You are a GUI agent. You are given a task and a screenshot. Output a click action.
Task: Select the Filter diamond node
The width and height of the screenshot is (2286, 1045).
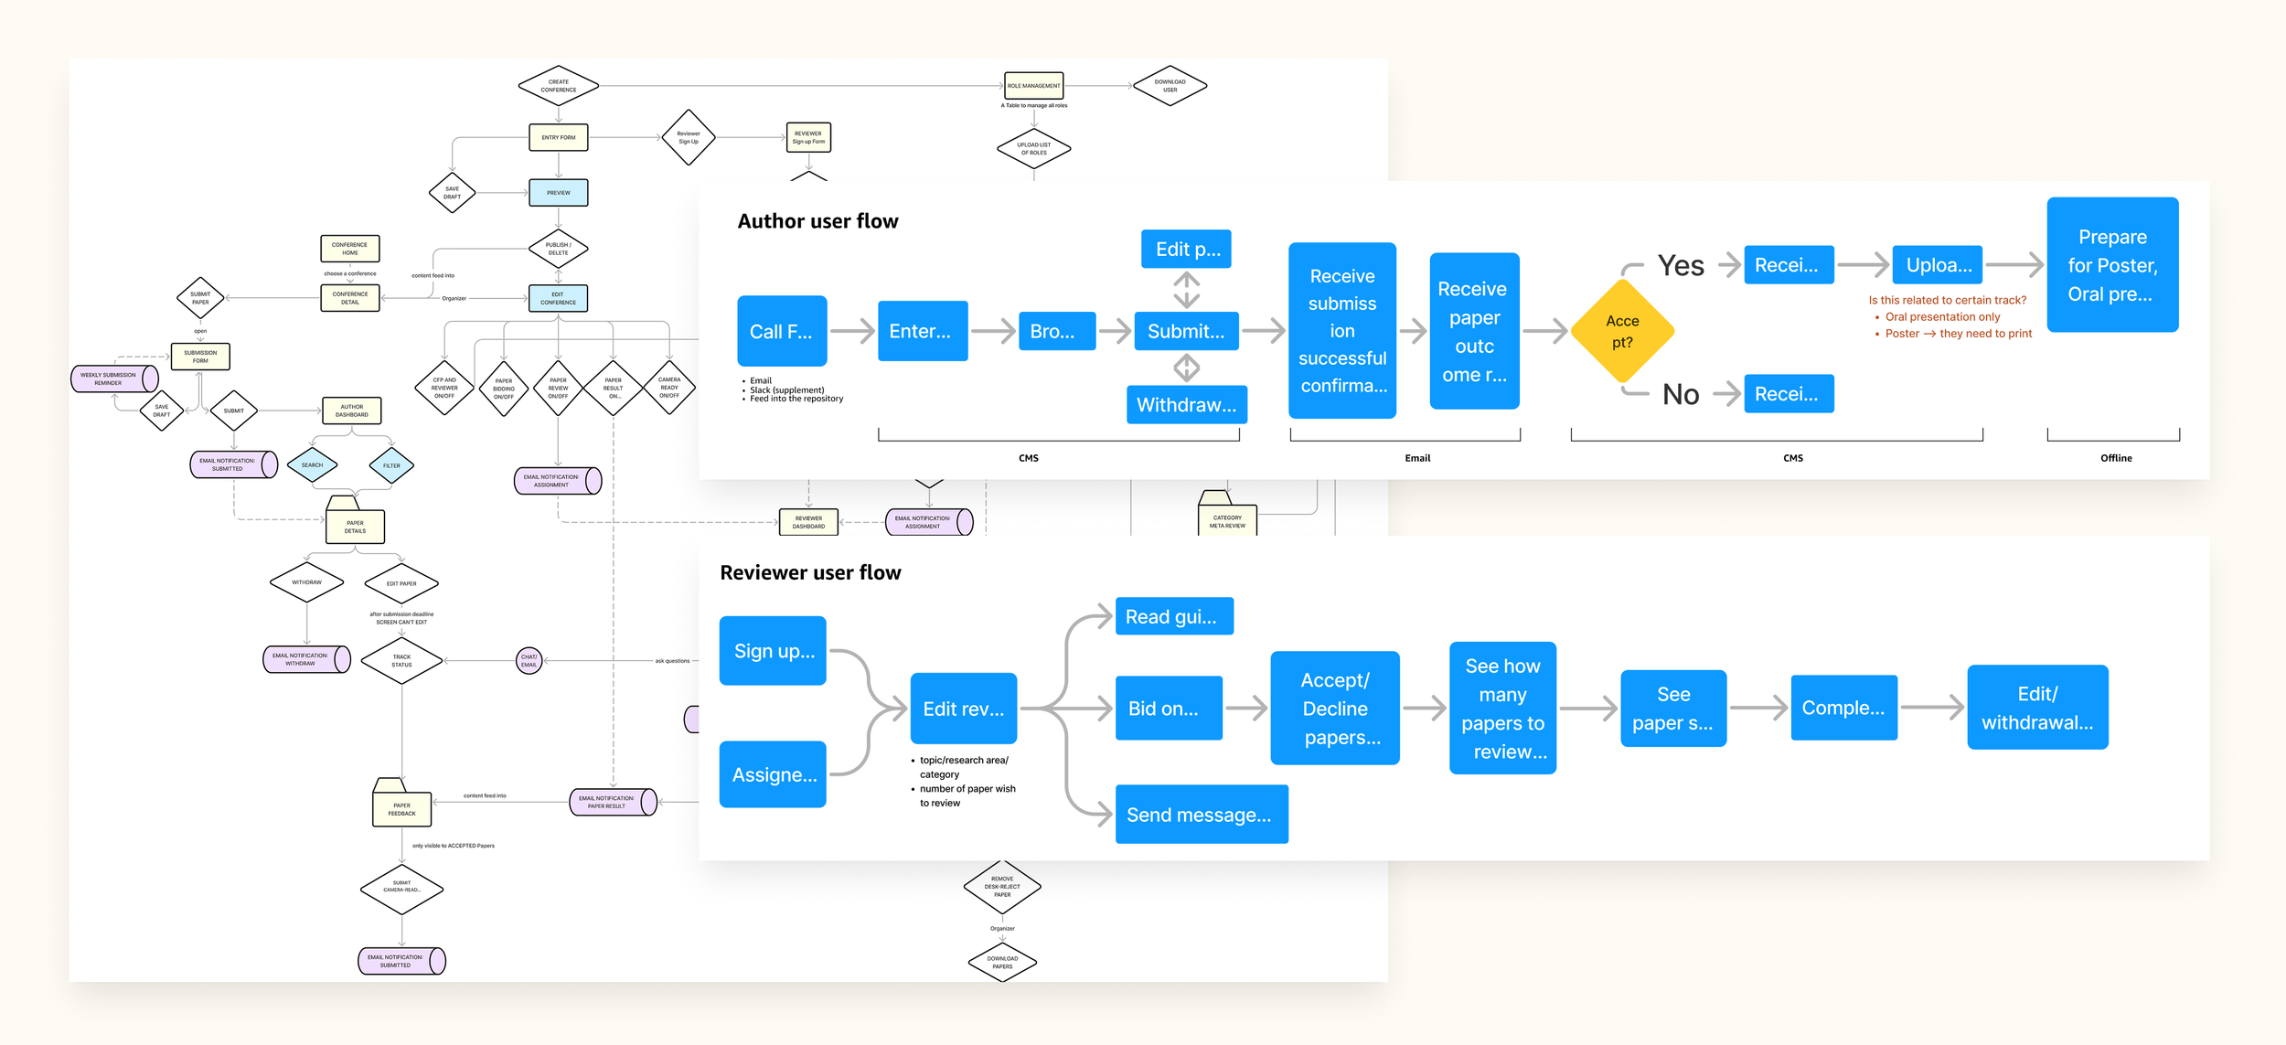point(391,465)
